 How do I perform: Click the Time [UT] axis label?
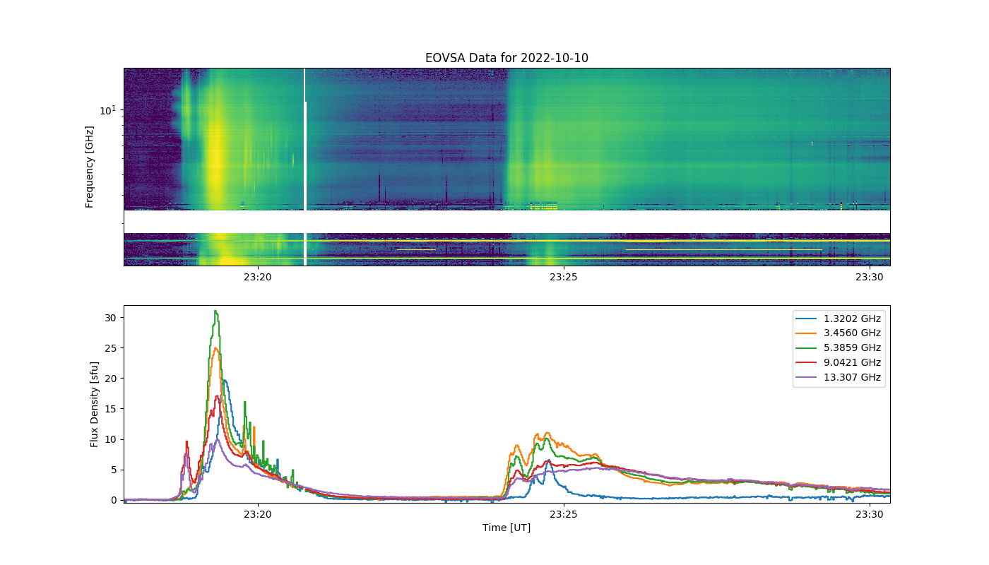pos(507,528)
